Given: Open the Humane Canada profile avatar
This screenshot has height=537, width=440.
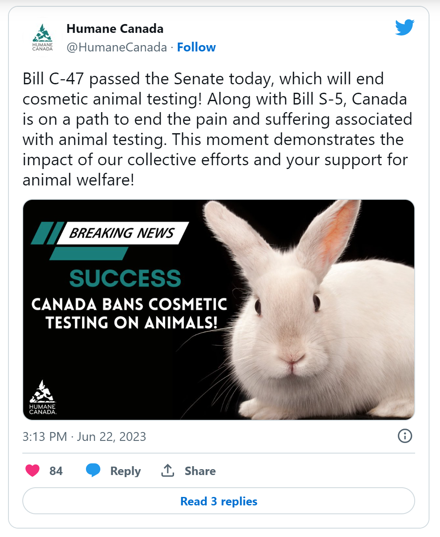Looking at the screenshot, I should pos(43,38).
